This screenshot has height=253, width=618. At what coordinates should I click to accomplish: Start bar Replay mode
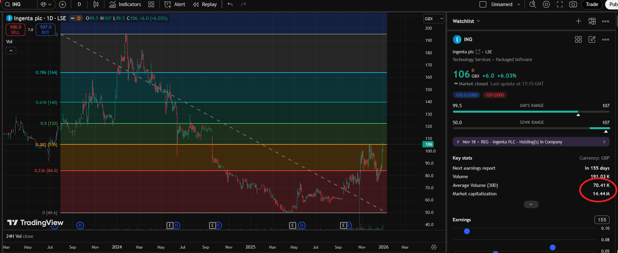tap(204, 4)
